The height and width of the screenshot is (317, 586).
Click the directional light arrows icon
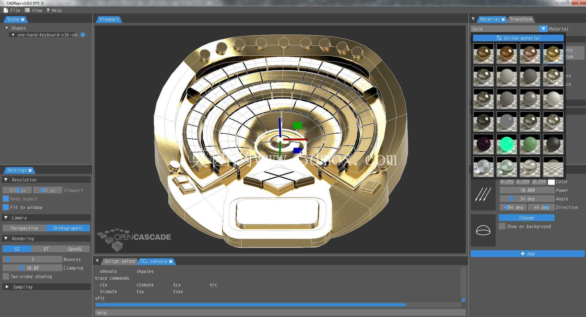483,194
